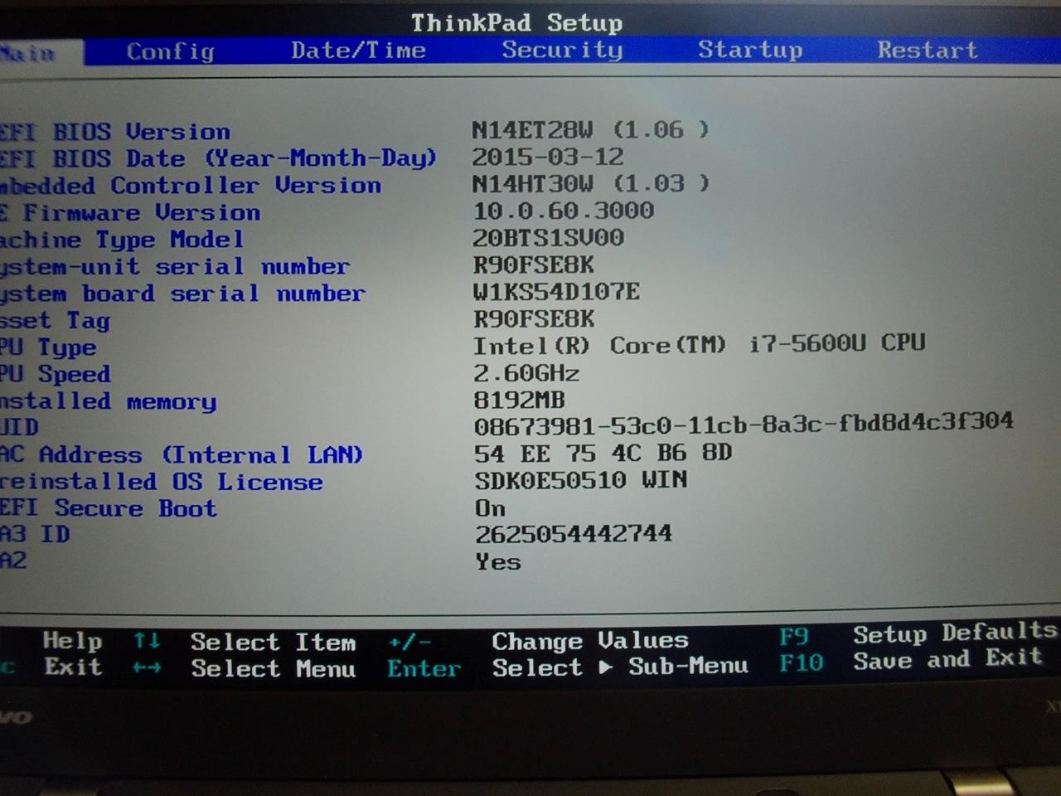Click MAC Address (Internal LAN) label
Screen dimensions: 1061x796
[x=182, y=455]
